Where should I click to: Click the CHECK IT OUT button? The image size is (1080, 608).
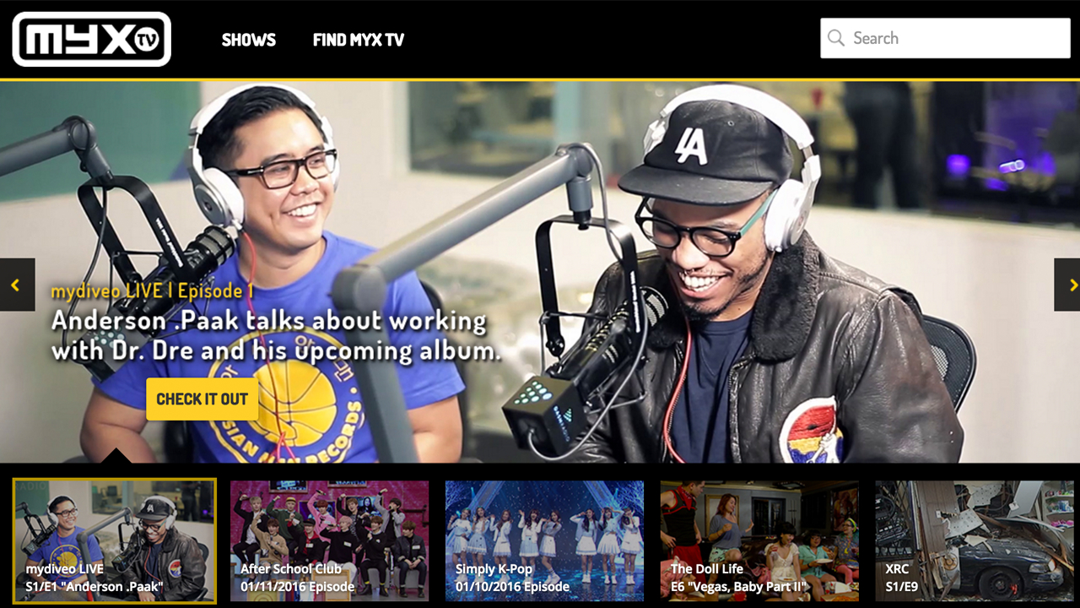[x=202, y=399]
